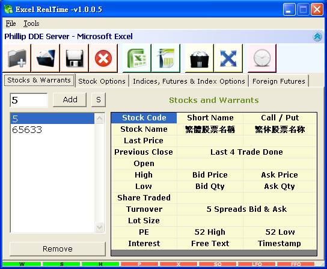Click the green Excel spreadsheet icon
The height and width of the screenshot is (269, 327).
[x=137, y=58]
